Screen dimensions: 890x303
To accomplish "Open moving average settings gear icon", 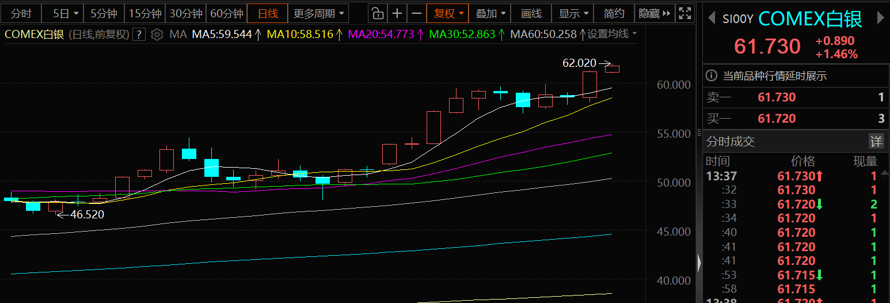I will (157, 35).
